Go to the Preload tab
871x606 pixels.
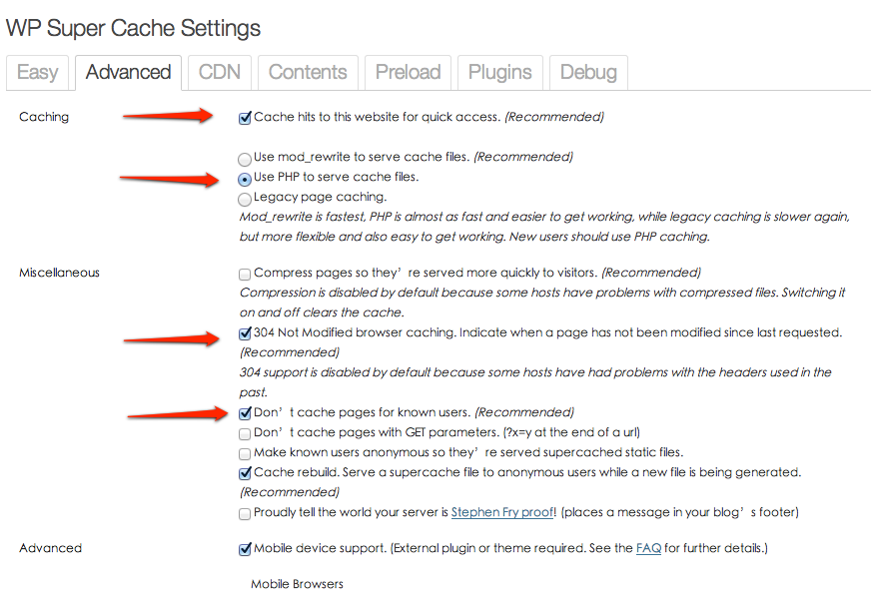(408, 72)
